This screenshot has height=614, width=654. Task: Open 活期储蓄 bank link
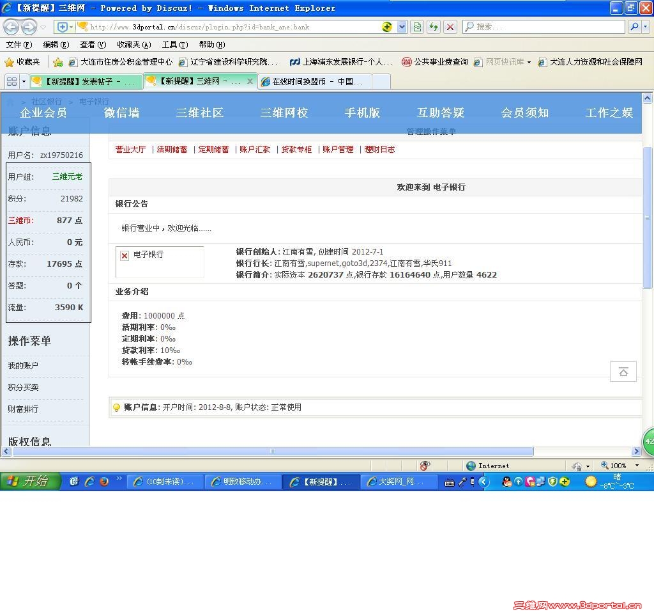click(x=172, y=150)
